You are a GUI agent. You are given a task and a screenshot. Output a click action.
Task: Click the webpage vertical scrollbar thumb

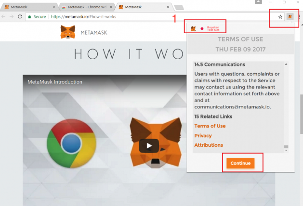click(302, 114)
